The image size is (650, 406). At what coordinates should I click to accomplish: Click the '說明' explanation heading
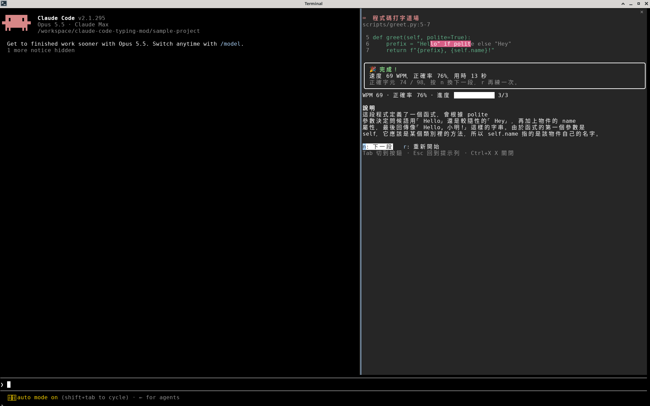[x=369, y=108]
